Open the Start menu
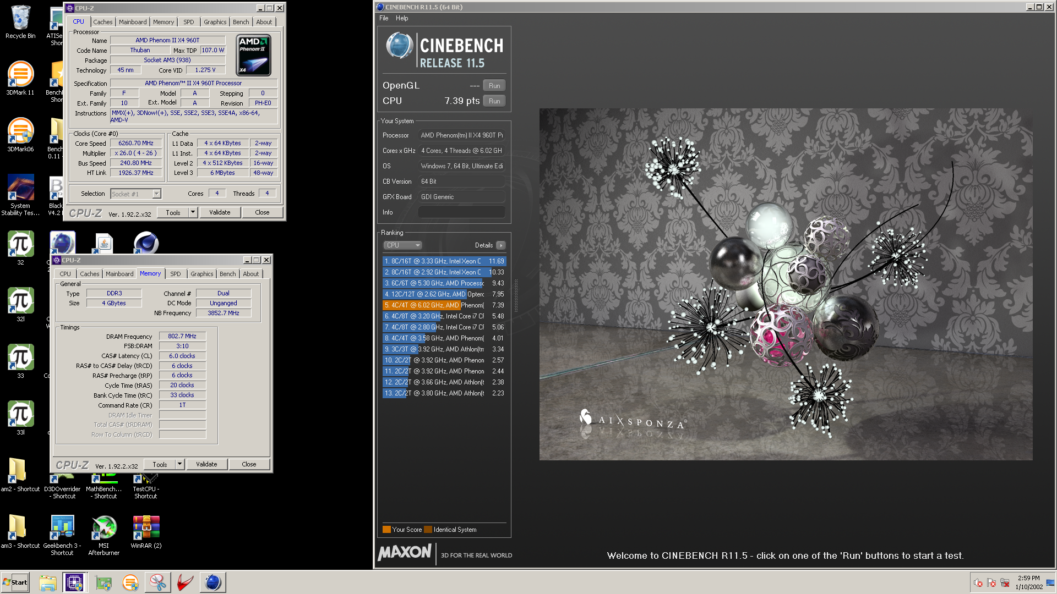Screen dimensions: 1057x594 [15, 582]
